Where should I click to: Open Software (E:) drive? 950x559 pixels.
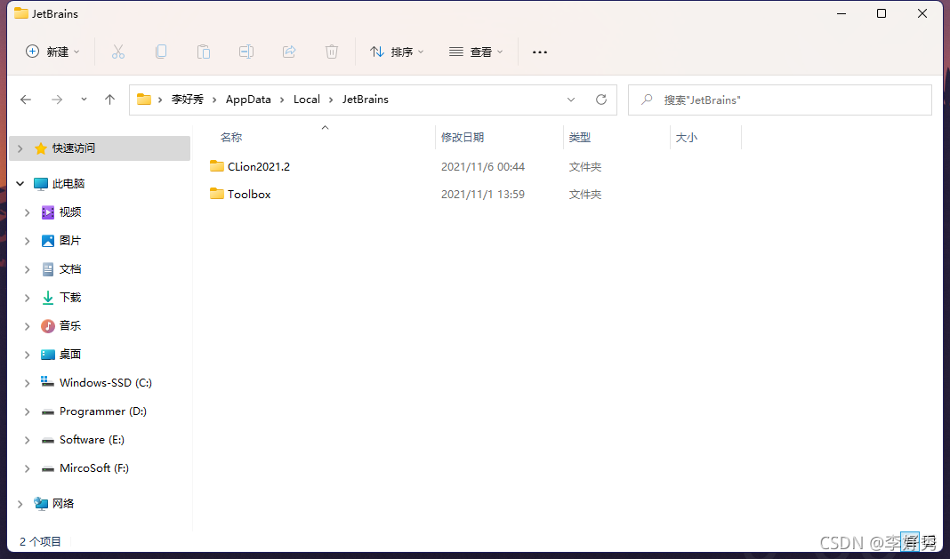coord(93,440)
